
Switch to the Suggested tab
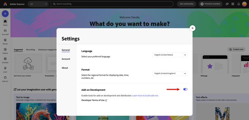tap(18, 50)
